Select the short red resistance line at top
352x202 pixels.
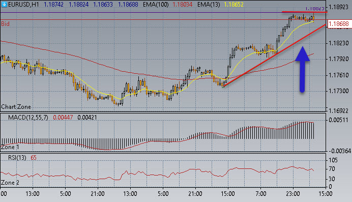(304, 12)
